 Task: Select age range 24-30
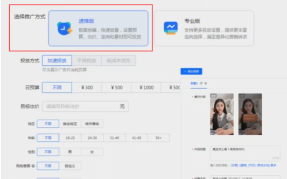(x=92, y=138)
